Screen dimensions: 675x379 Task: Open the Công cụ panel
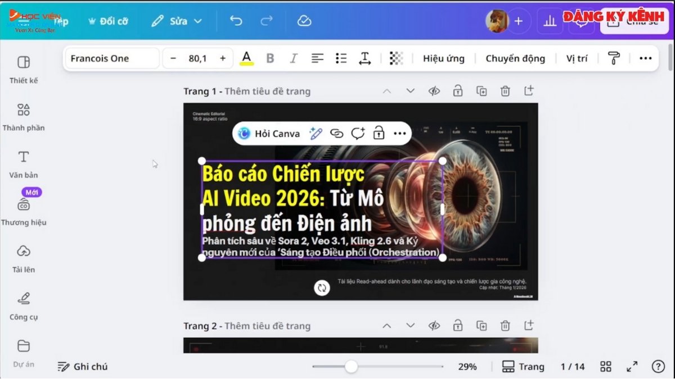click(24, 307)
